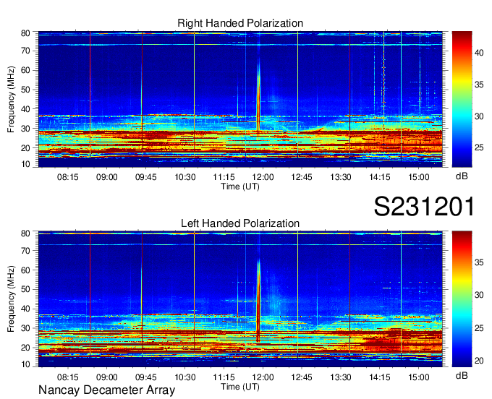492x399 pixels.
Task: Click the 15:00 time label under Right Handed plot
Action: pos(419,177)
